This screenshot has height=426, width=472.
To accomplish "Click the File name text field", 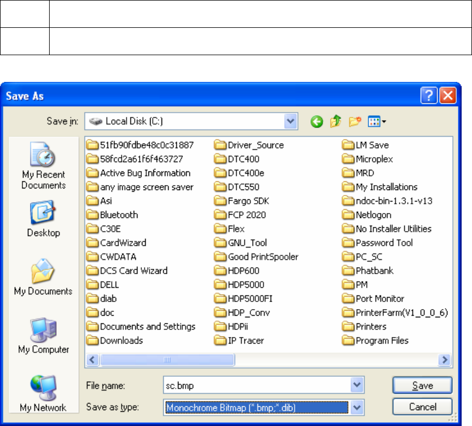I will pyautogui.click(x=256, y=386).
